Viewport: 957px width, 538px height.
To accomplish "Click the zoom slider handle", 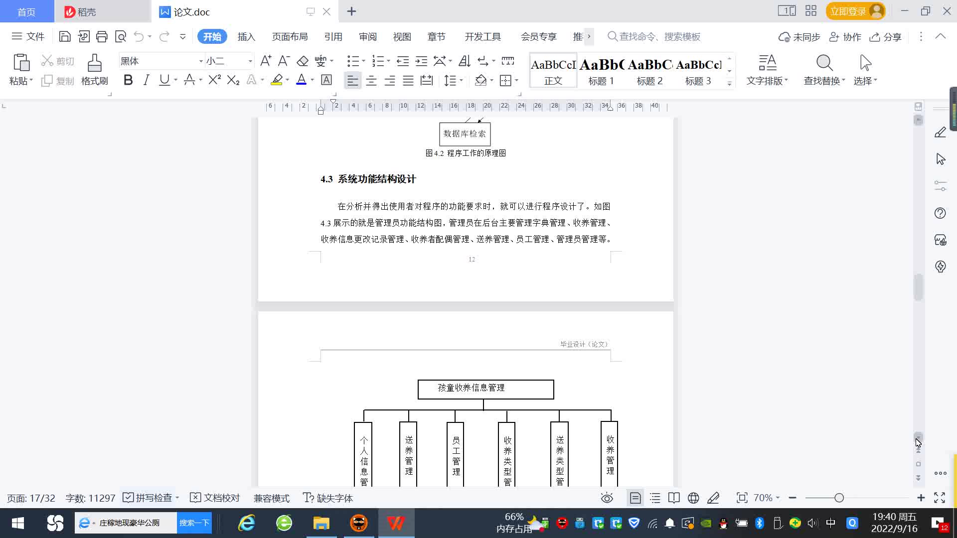I will tap(839, 498).
